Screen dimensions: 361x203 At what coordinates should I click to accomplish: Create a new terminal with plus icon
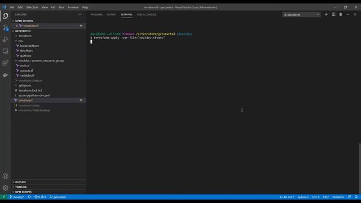326,15
